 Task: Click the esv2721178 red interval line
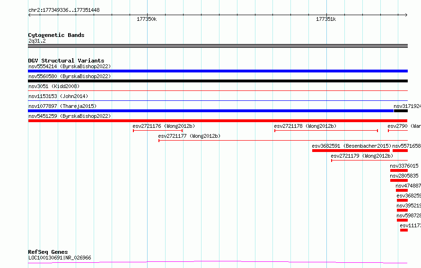(x=326, y=131)
